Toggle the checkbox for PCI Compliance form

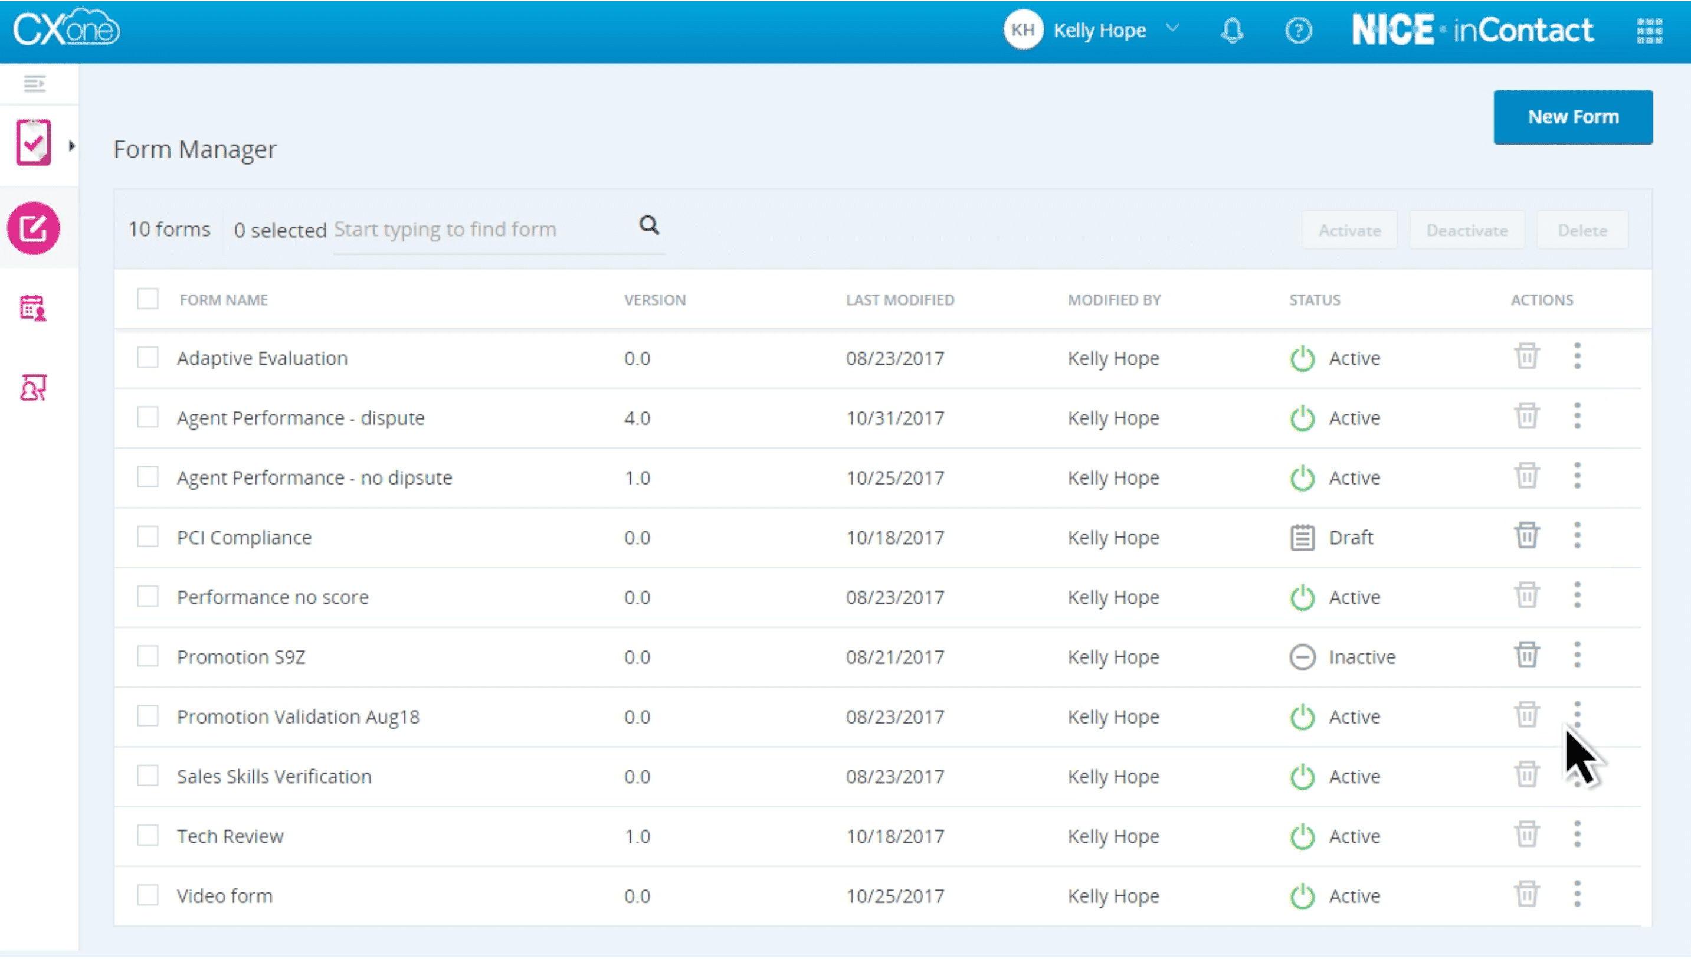[x=146, y=536]
